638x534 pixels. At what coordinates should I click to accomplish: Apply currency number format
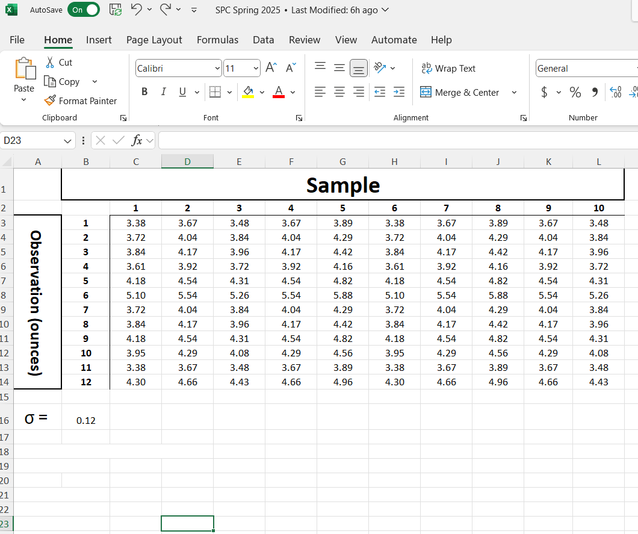pos(544,92)
